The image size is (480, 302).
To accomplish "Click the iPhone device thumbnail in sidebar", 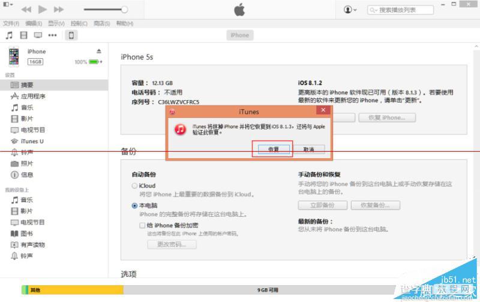I will coord(14,56).
